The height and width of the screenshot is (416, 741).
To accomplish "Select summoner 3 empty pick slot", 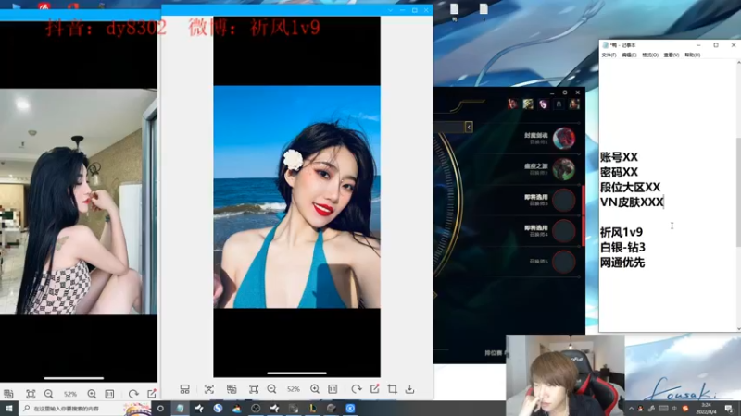I will click(x=564, y=200).
